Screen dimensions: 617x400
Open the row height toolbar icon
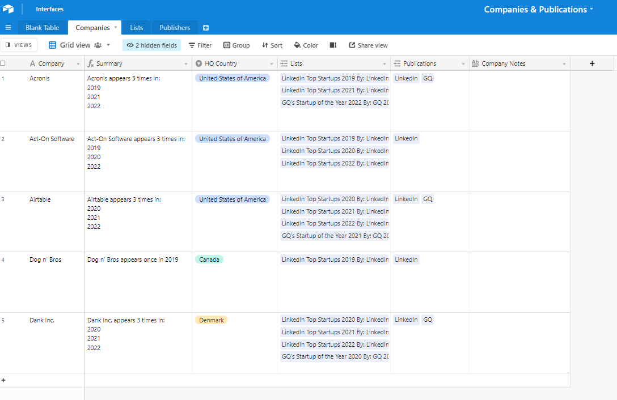[333, 45]
